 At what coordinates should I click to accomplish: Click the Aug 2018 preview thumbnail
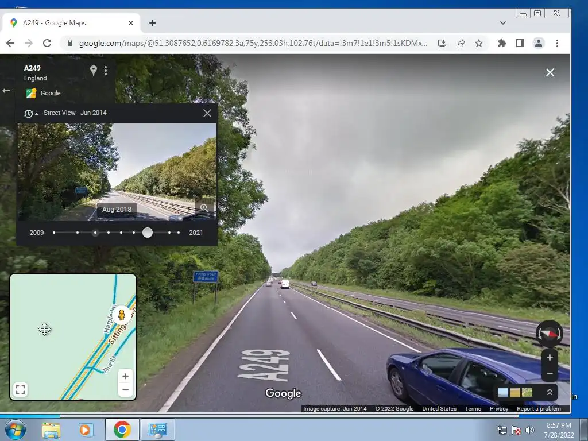tap(117, 172)
